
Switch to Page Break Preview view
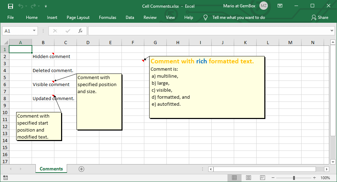click(262, 178)
